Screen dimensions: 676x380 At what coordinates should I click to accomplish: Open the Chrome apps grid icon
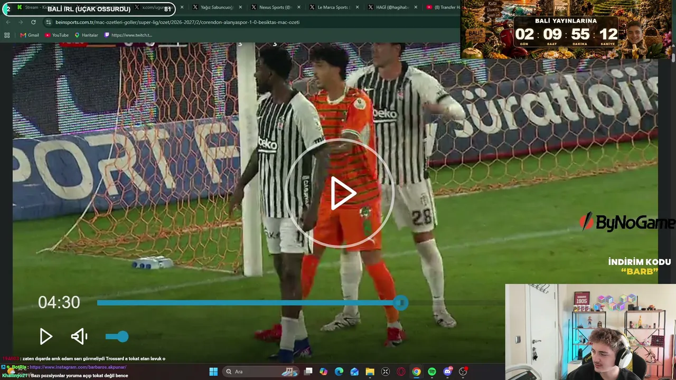pyautogui.click(x=7, y=35)
